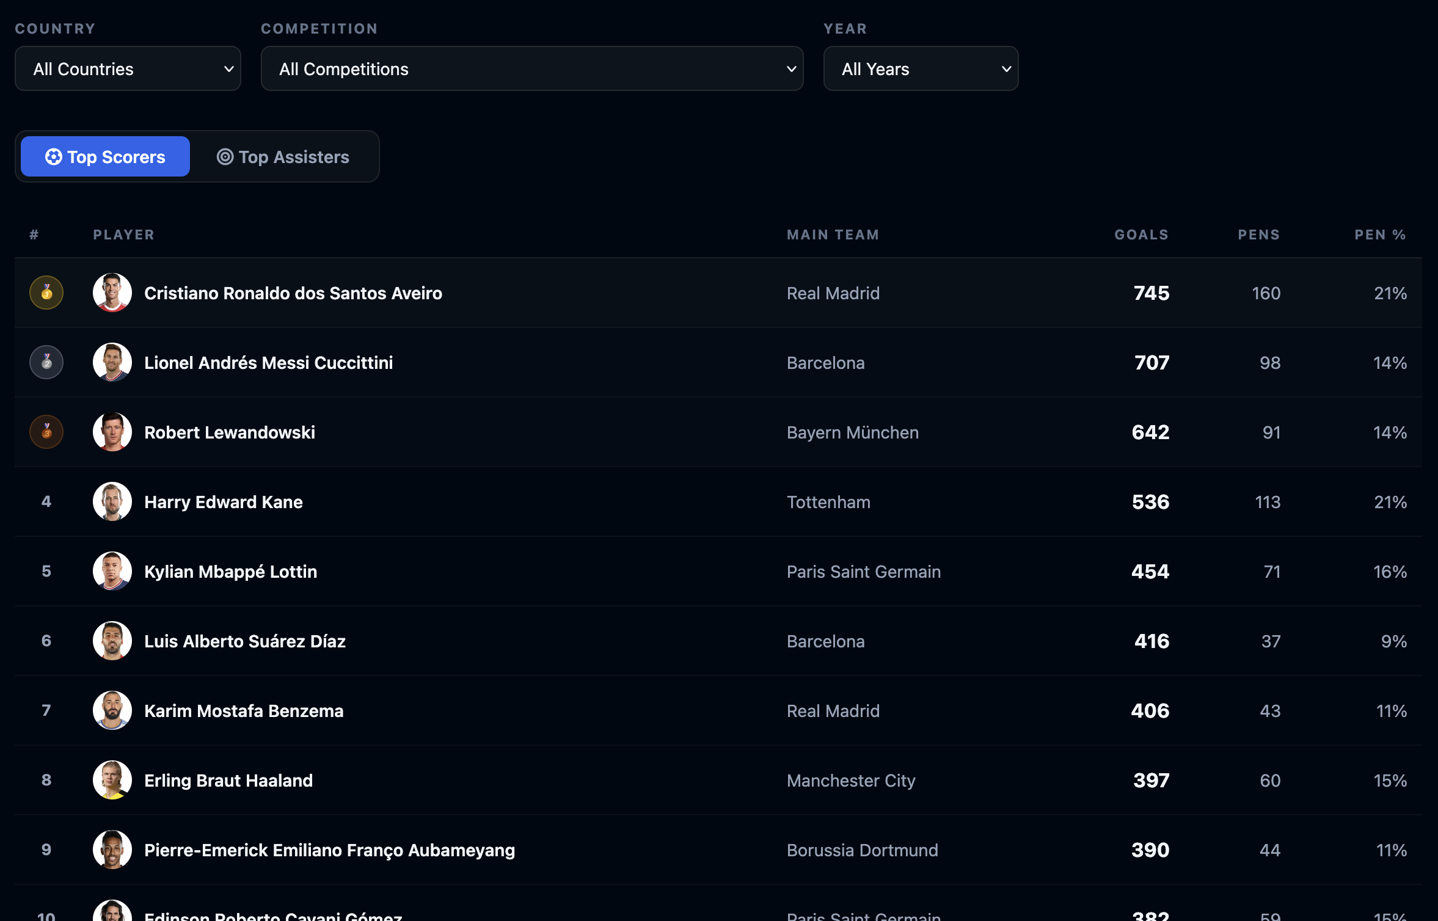Click the soccer ball icon in Top Scorers
This screenshot has width=1438, height=921.
pyautogui.click(x=54, y=157)
